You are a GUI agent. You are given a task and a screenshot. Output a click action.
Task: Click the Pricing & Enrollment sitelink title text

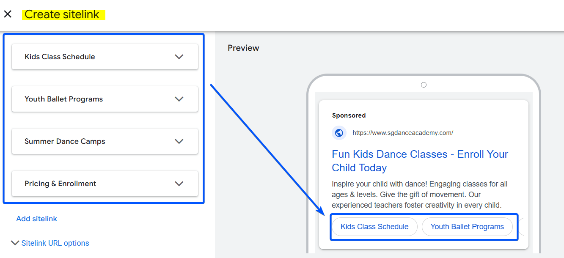pos(60,184)
